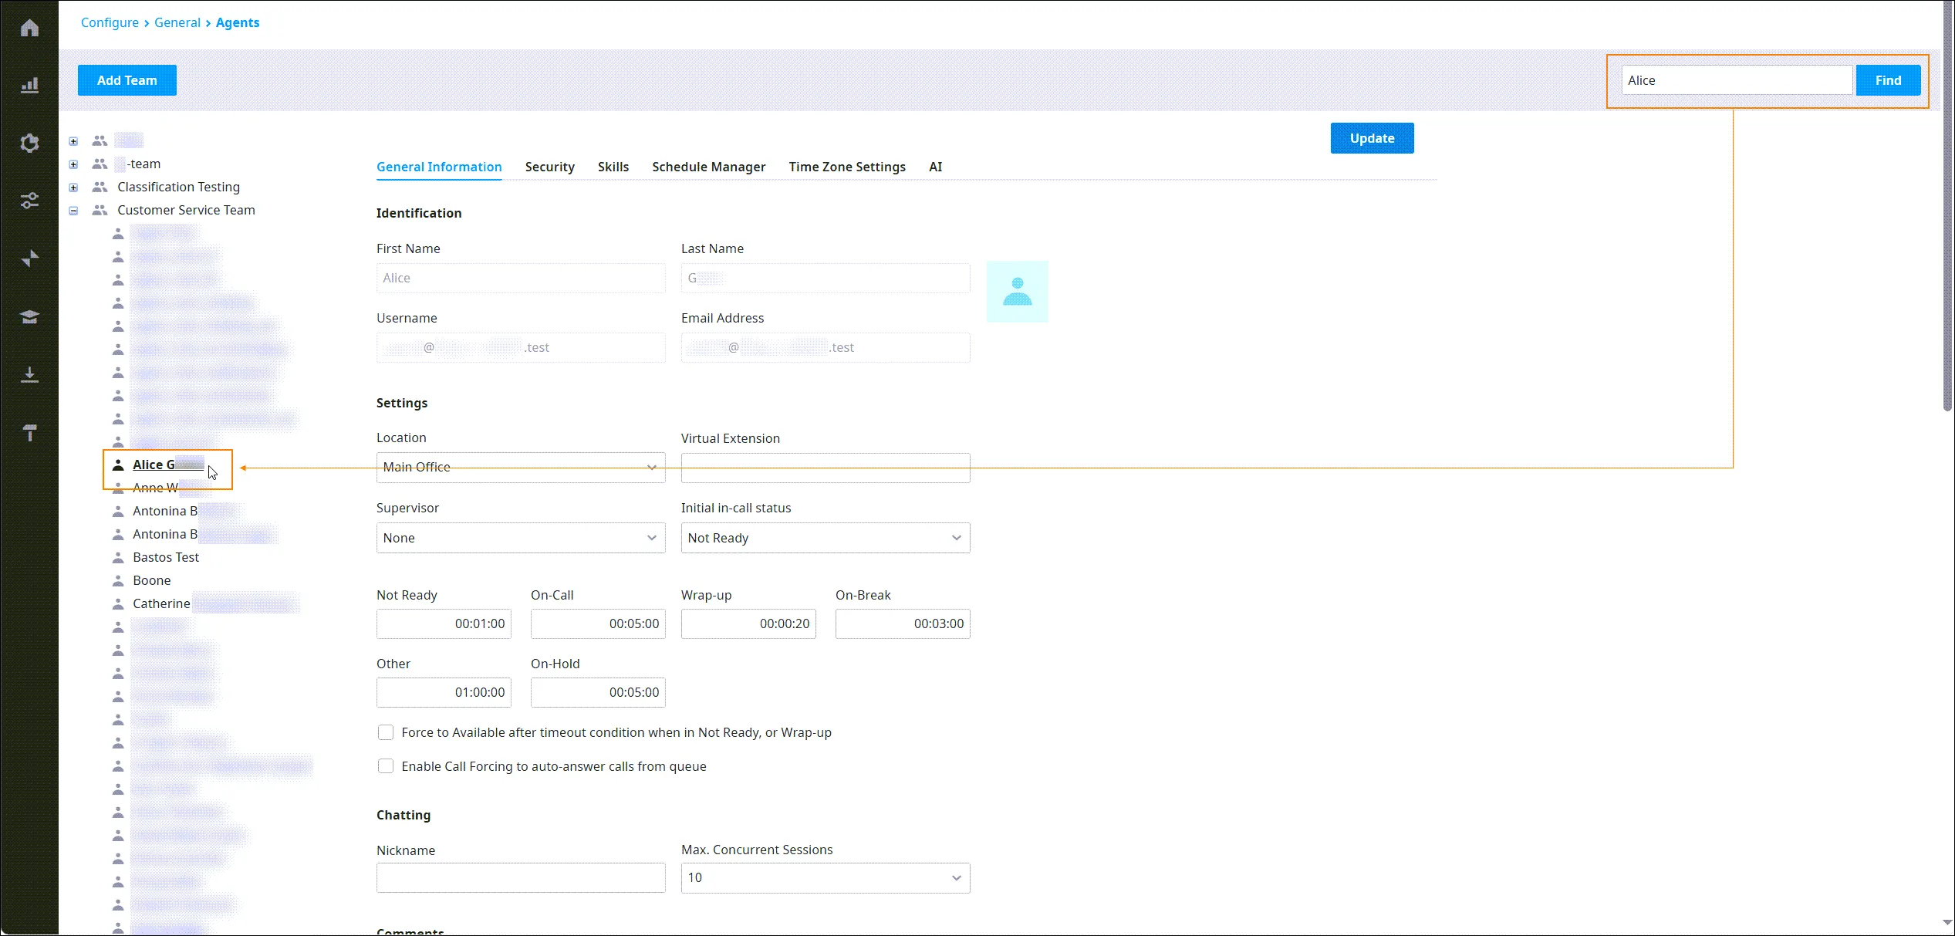Click the person icon beside Boone

(x=118, y=580)
